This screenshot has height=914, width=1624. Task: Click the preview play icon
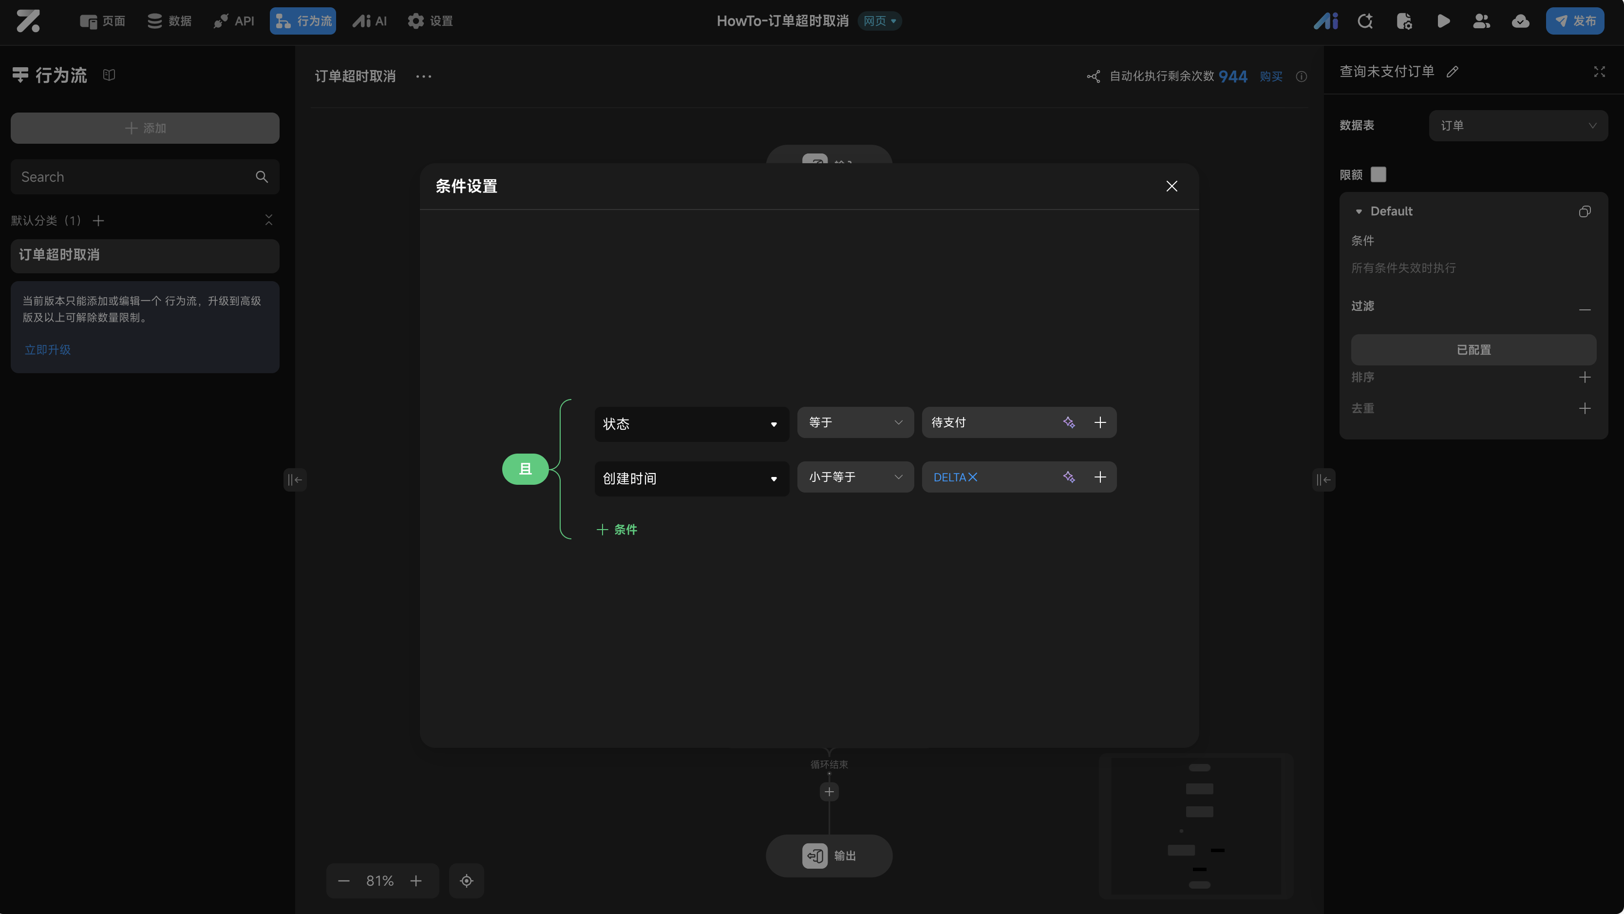[1443, 21]
